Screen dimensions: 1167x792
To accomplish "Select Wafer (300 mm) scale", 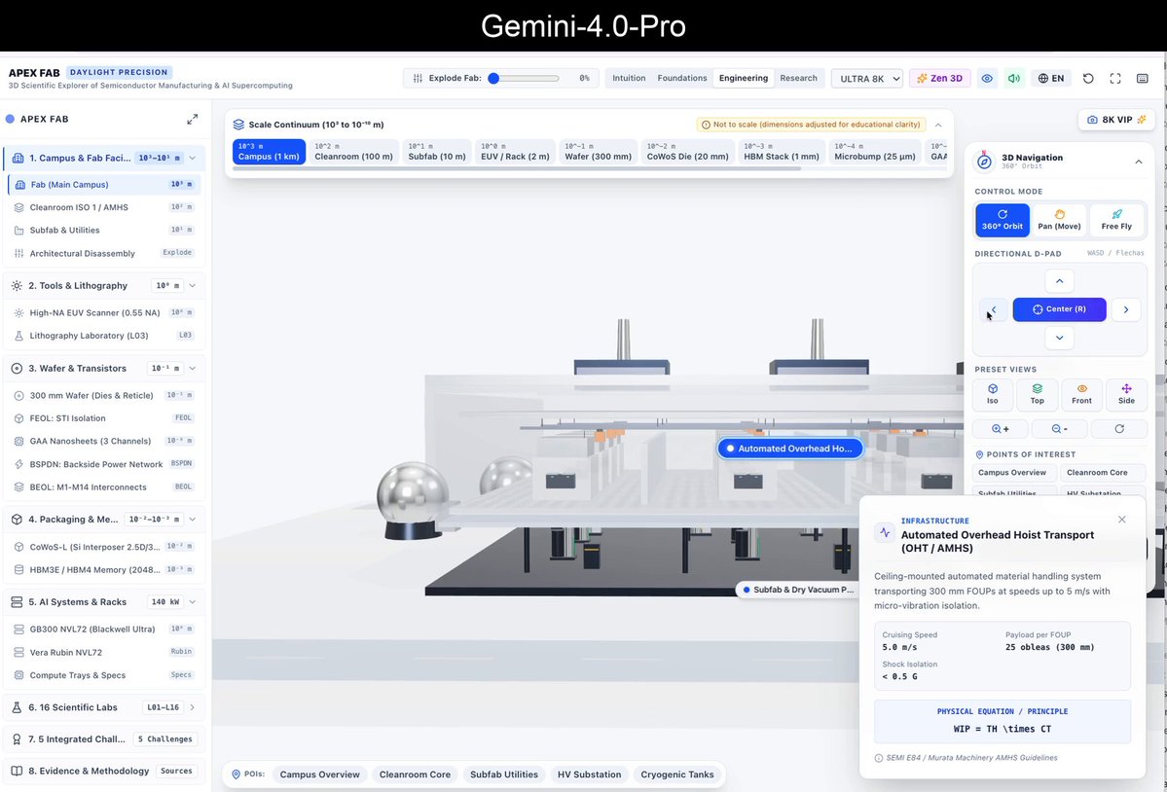I will coord(598,152).
